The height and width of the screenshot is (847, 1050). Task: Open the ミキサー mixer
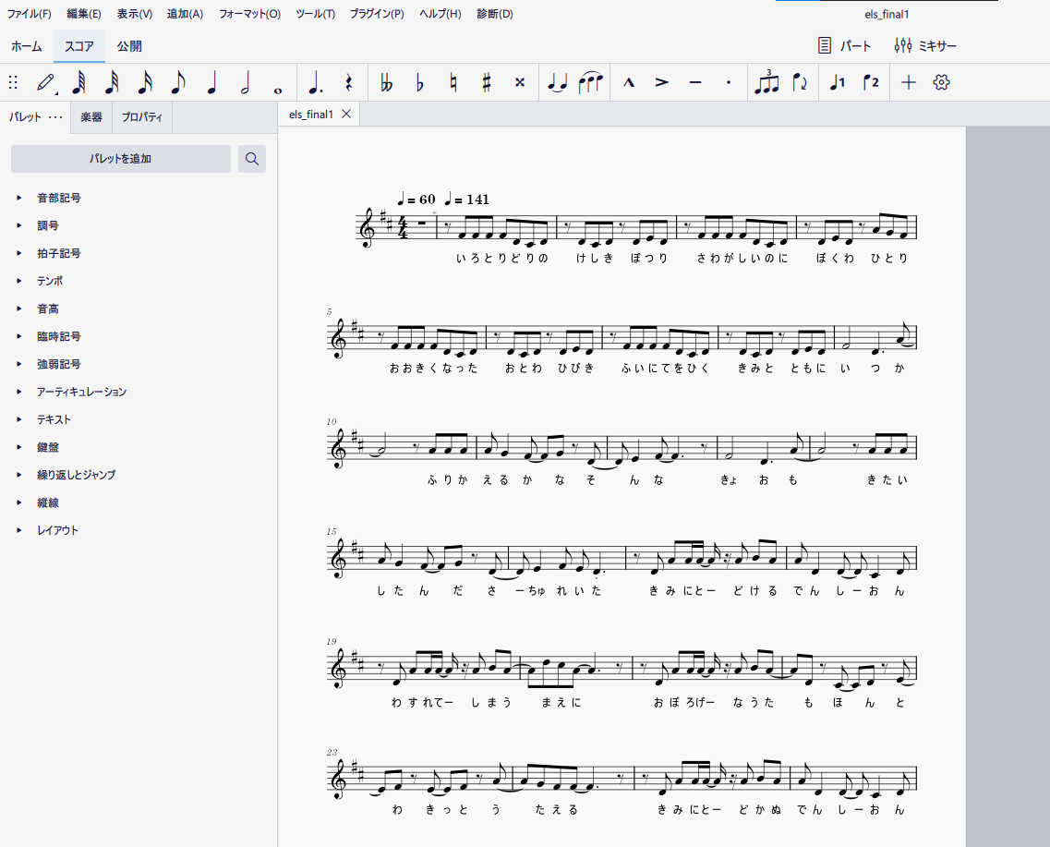(925, 45)
